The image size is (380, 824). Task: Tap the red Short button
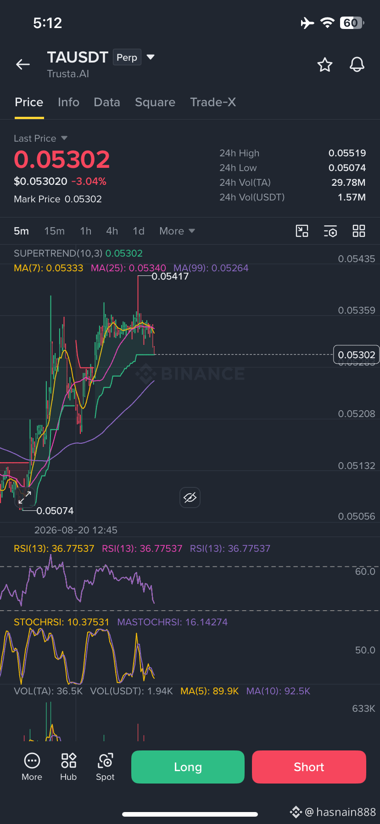click(309, 767)
